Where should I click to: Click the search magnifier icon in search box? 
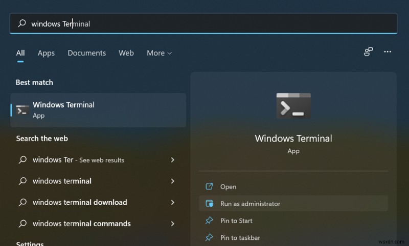[22, 23]
